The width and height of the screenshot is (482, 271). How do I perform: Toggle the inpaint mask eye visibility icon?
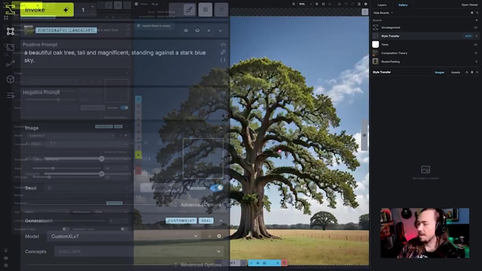(186, 30)
